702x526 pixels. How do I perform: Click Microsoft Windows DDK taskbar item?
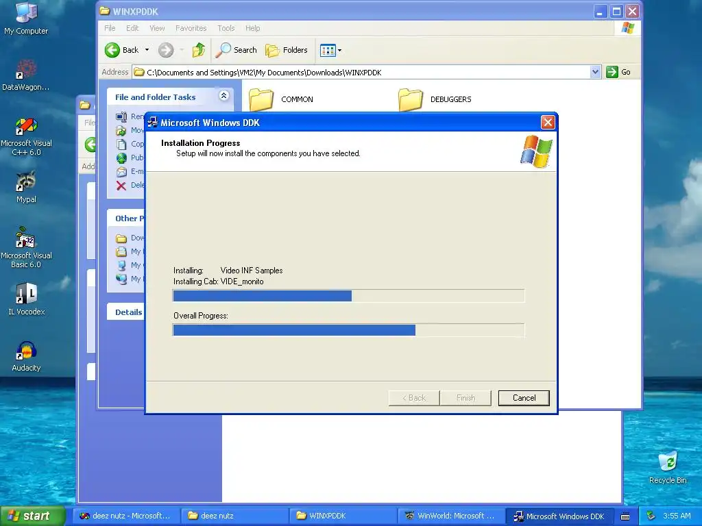559,516
